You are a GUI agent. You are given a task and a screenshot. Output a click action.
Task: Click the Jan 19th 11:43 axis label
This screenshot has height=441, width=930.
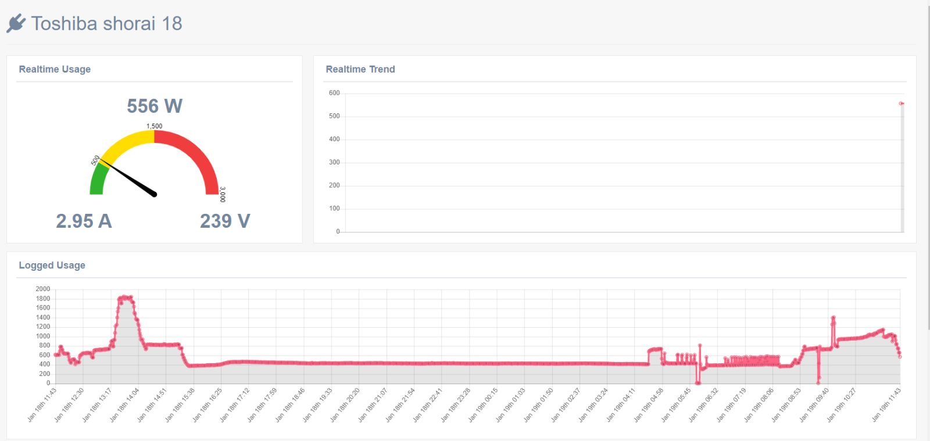886,405
